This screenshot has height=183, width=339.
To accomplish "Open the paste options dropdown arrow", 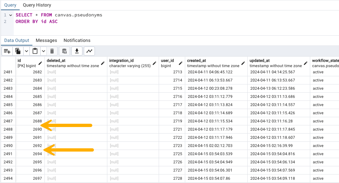I will (44, 51).
